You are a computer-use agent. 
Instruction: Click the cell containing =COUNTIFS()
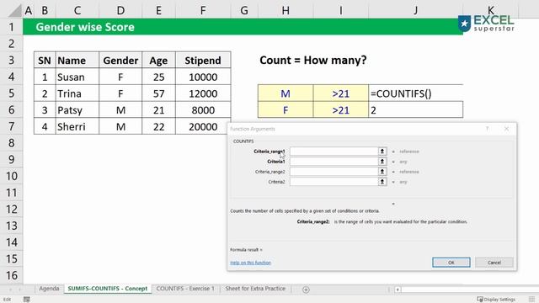tap(415, 93)
